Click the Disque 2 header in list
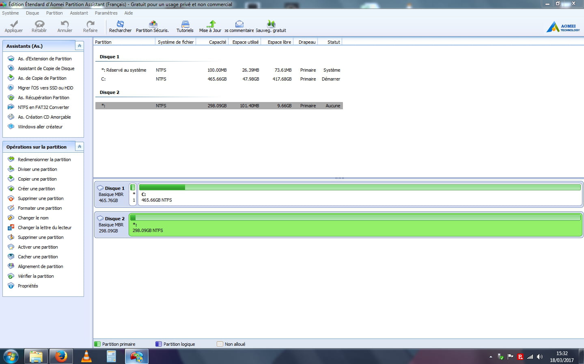The width and height of the screenshot is (584, 364). click(110, 92)
